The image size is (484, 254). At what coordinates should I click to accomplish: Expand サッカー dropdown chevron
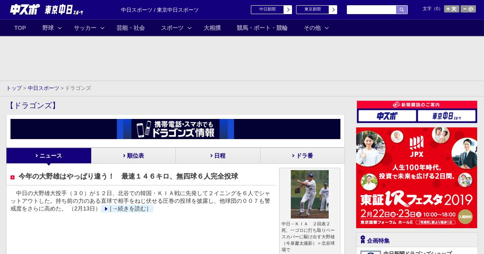tap(102, 28)
